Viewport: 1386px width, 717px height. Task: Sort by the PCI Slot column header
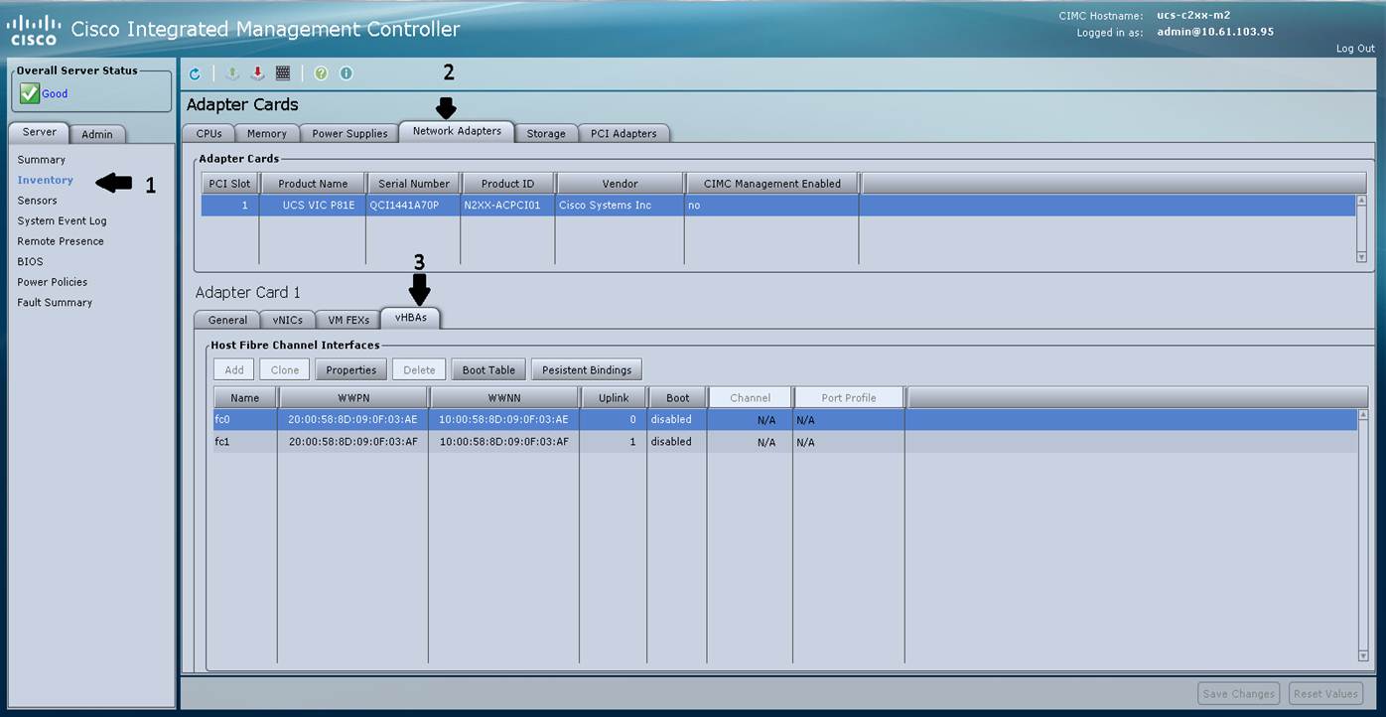[x=229, y=184]
